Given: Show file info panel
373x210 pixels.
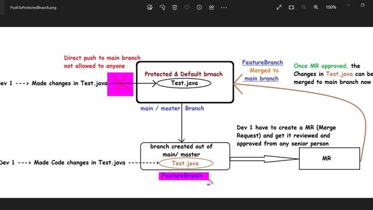Looking at the screenshot, I should [199, 8].
